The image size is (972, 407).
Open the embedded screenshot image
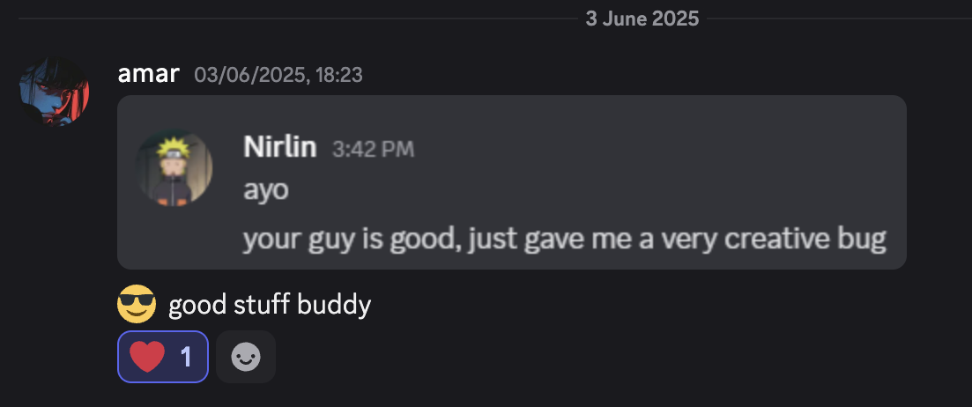[x=512, y=182]
